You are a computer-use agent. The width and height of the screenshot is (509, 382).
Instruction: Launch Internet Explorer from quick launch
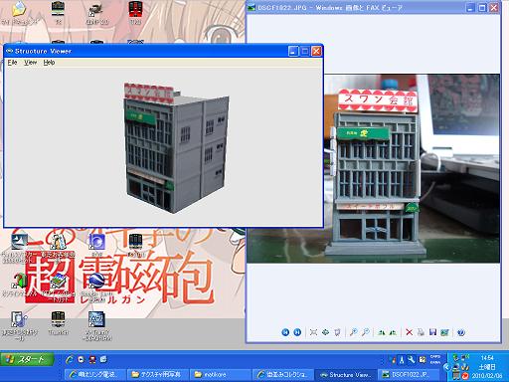pos(70,359)
